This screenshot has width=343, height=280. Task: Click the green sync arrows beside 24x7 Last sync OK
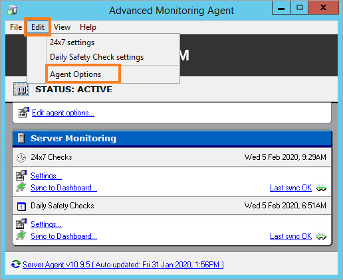point(321,188)
